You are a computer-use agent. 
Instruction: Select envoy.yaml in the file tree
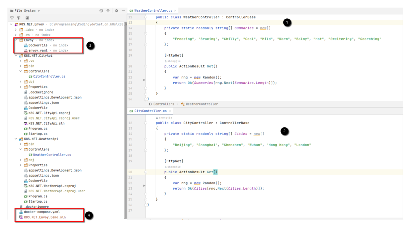pos(38,50)
